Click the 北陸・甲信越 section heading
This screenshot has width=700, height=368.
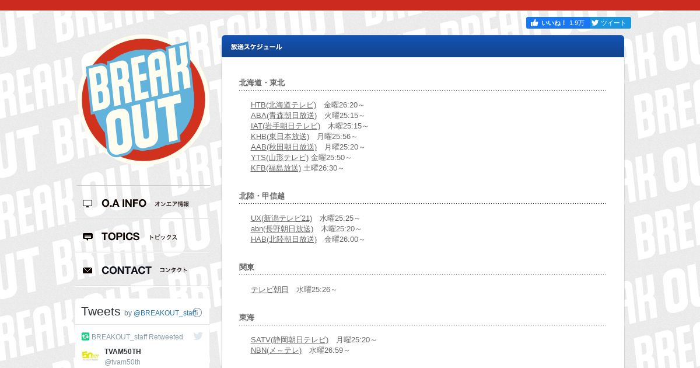tap(262, 196)
